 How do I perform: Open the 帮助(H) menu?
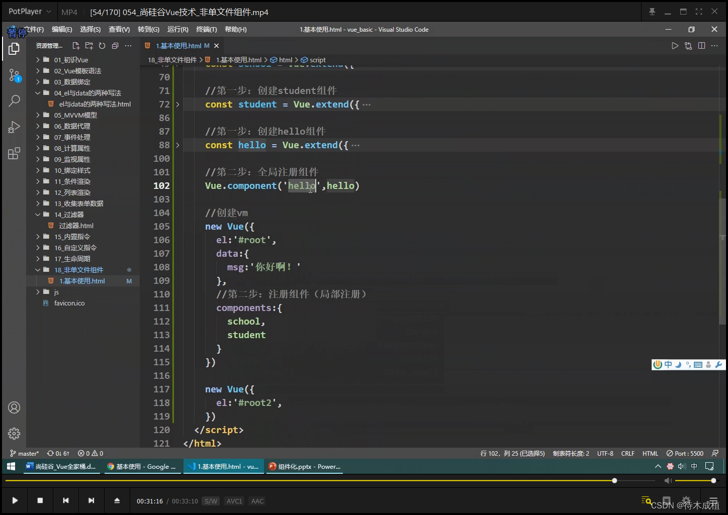[x=236, y=30]
